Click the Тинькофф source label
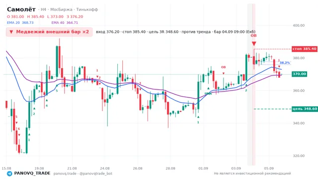 tap(87, 9)
